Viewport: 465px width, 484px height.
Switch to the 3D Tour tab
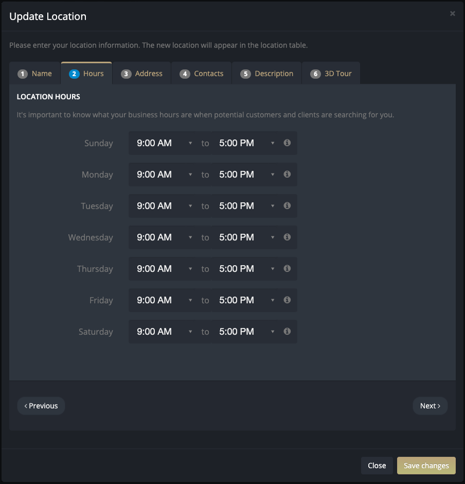coord(331,74)
